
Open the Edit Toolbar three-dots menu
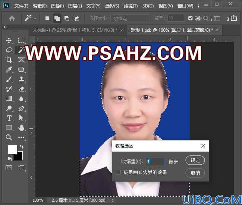click(21, 137)
